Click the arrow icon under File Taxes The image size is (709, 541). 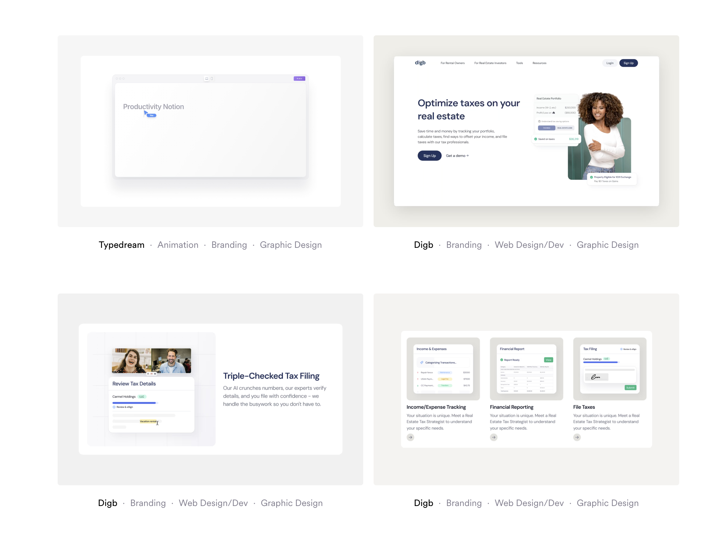577,437
